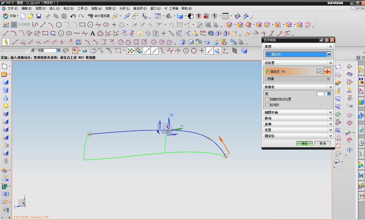Click the sketch Rectangle tool

82,25
